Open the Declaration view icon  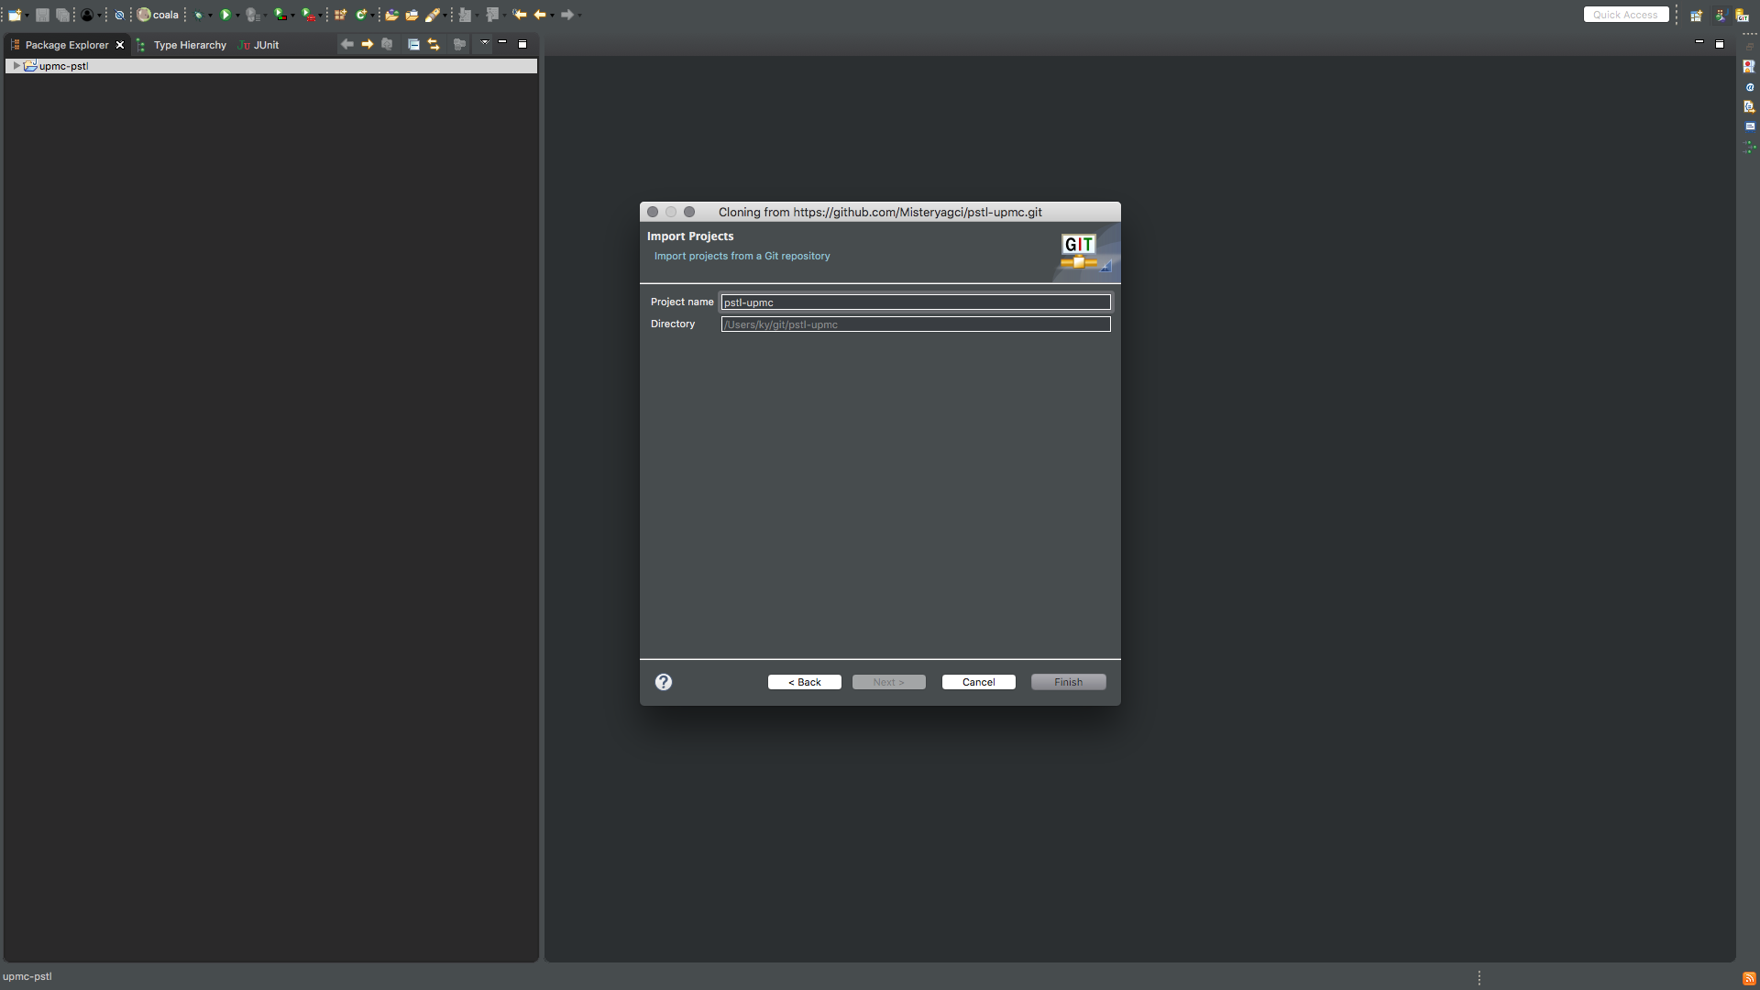tap(1749, 106)
